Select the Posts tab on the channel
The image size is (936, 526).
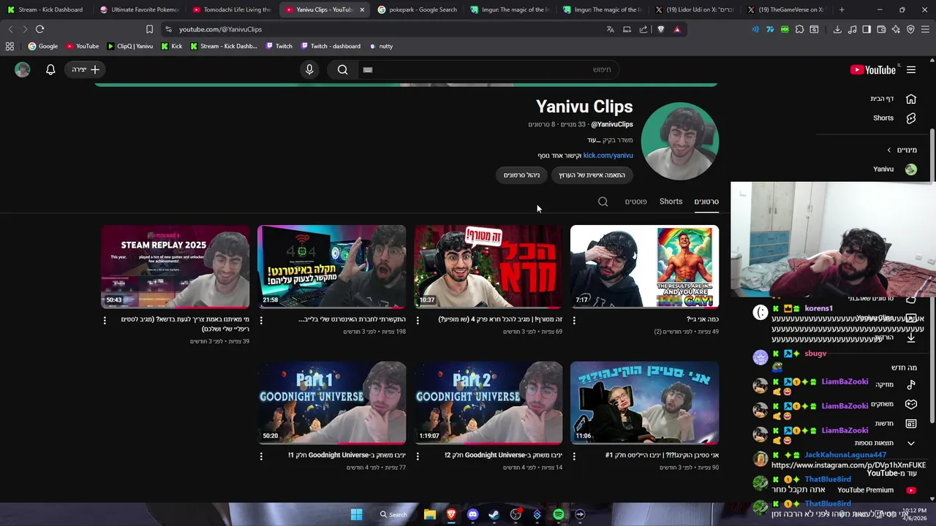tap(635, 202)
